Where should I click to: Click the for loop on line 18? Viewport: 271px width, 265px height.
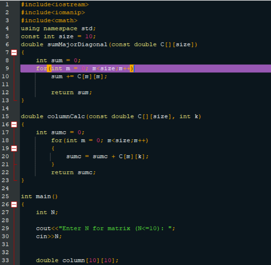tap(100, 140)
